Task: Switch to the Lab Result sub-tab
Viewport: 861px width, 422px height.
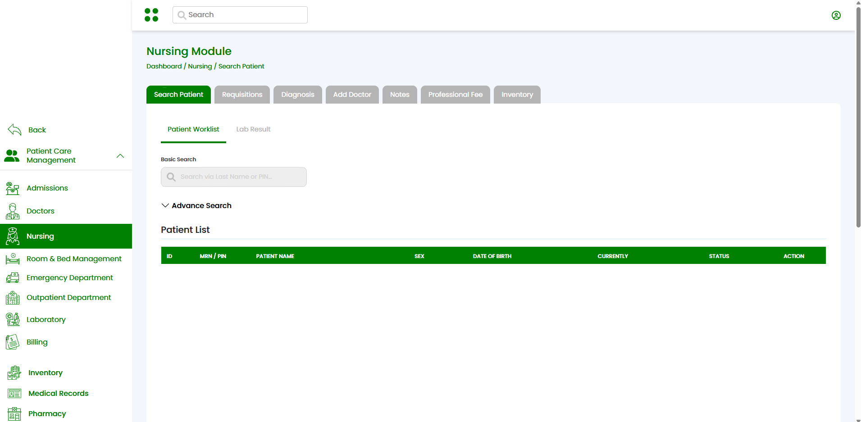Action: 253,129
